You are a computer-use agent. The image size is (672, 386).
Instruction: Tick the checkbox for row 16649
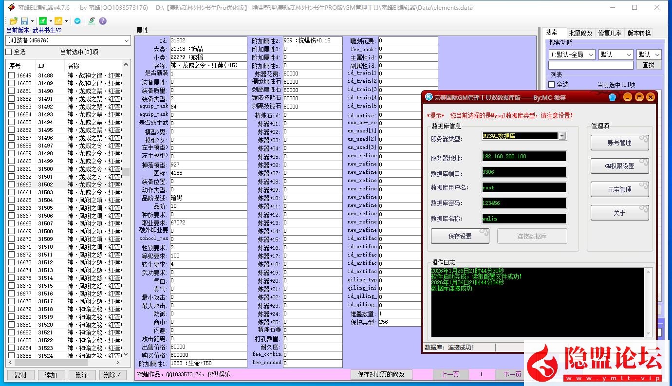[x=11, y=75]
